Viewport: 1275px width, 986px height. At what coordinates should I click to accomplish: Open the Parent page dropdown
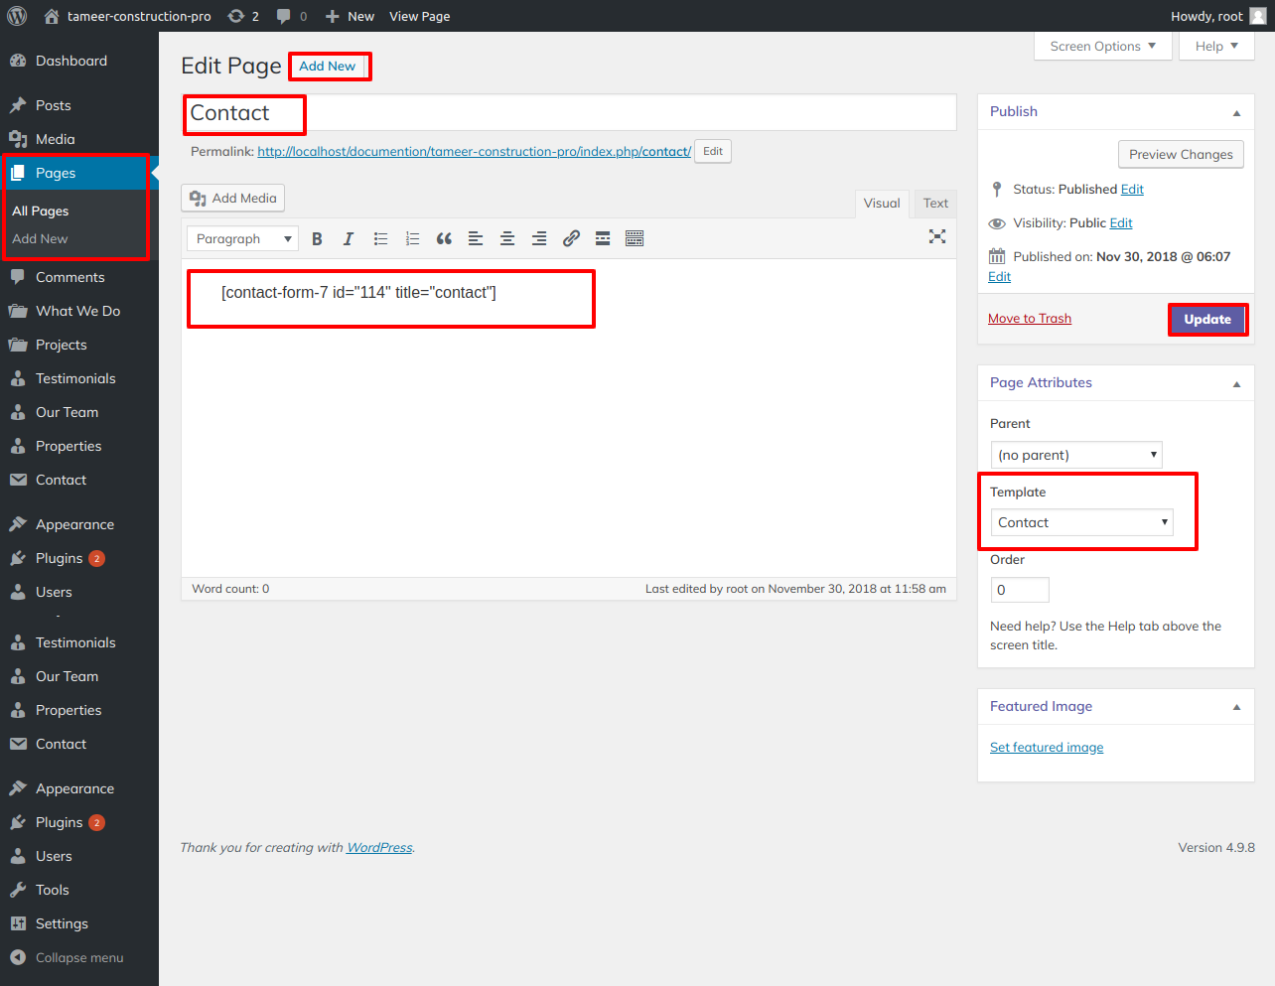point(1076,455)
